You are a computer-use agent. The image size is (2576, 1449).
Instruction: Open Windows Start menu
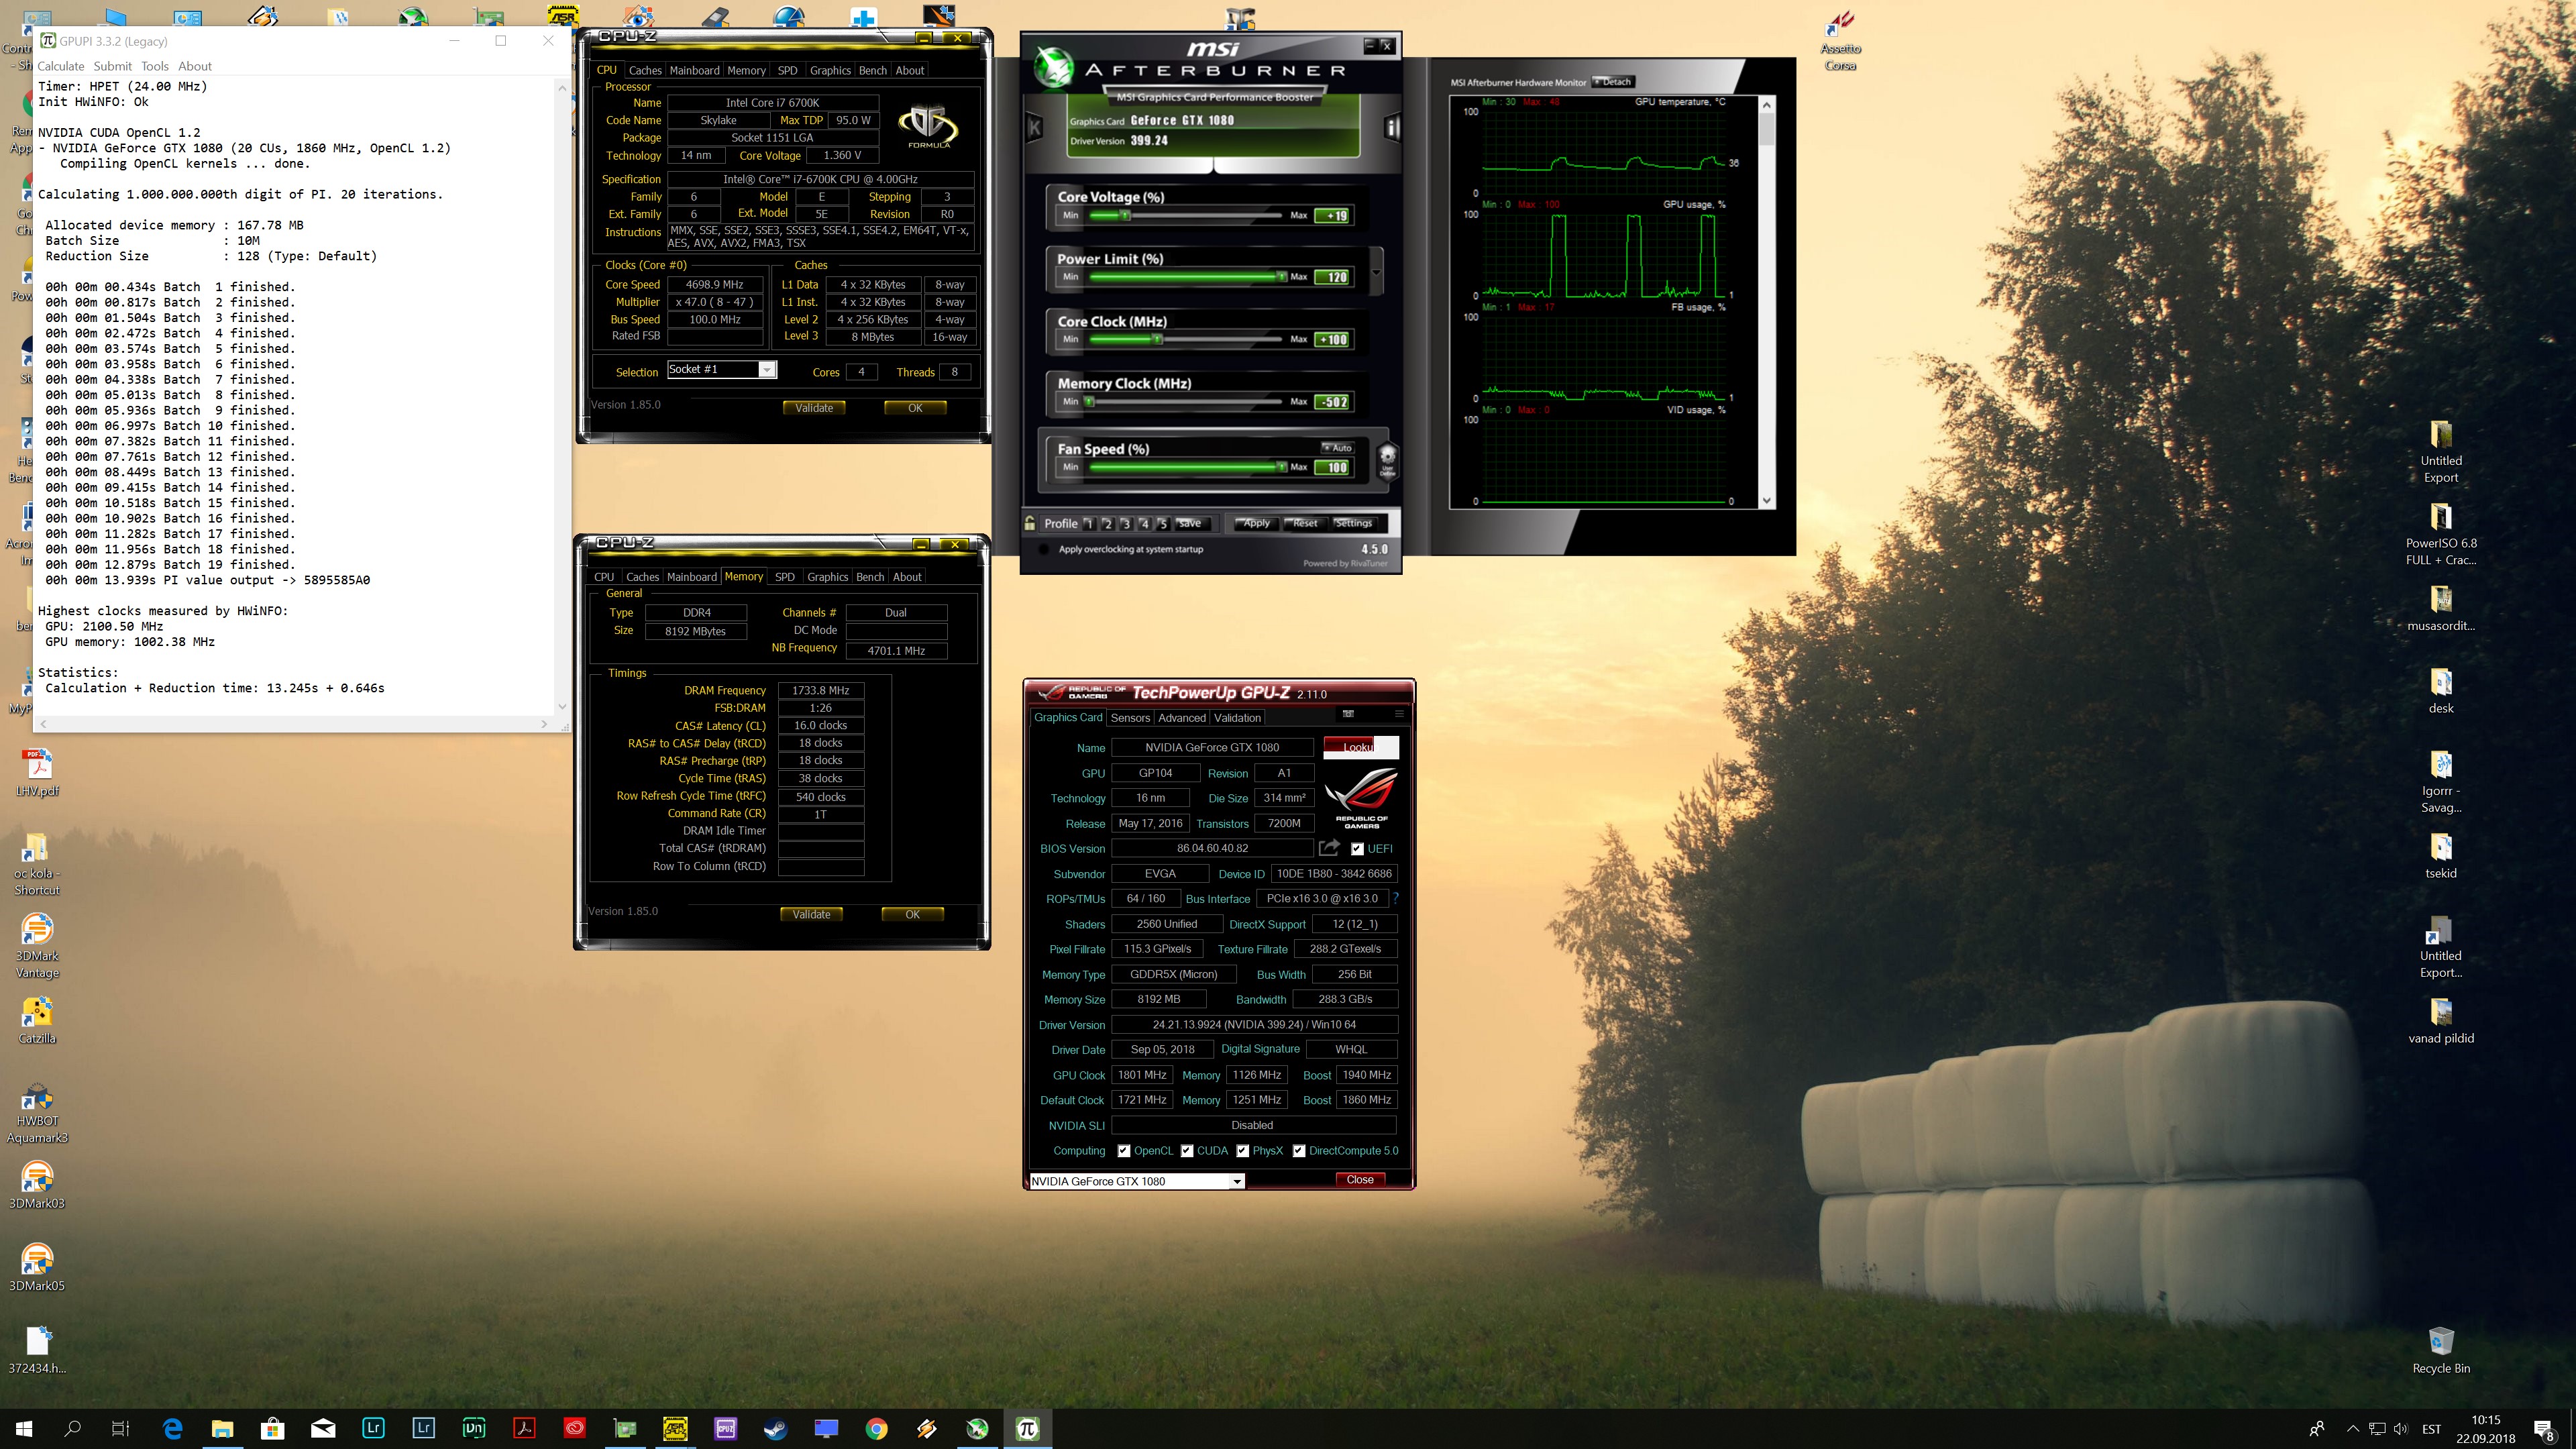click(x=24, y=1428)
